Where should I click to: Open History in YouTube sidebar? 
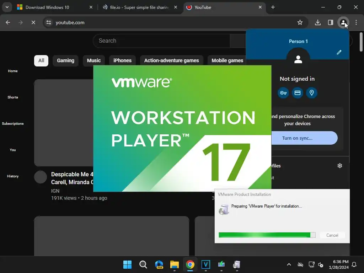tap(13, 176)
